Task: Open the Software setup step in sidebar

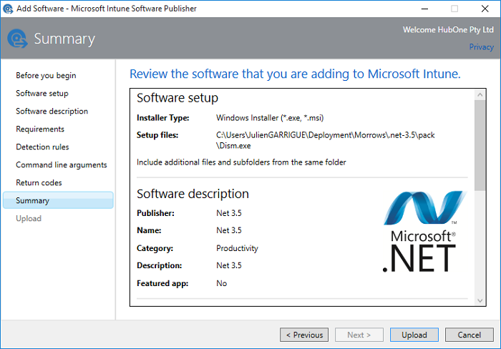Action: coord(42,93)
